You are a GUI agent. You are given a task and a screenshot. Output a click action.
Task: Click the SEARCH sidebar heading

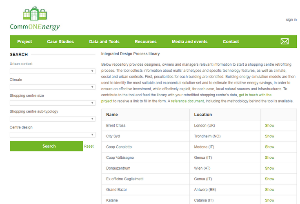(x=19, y=55)
